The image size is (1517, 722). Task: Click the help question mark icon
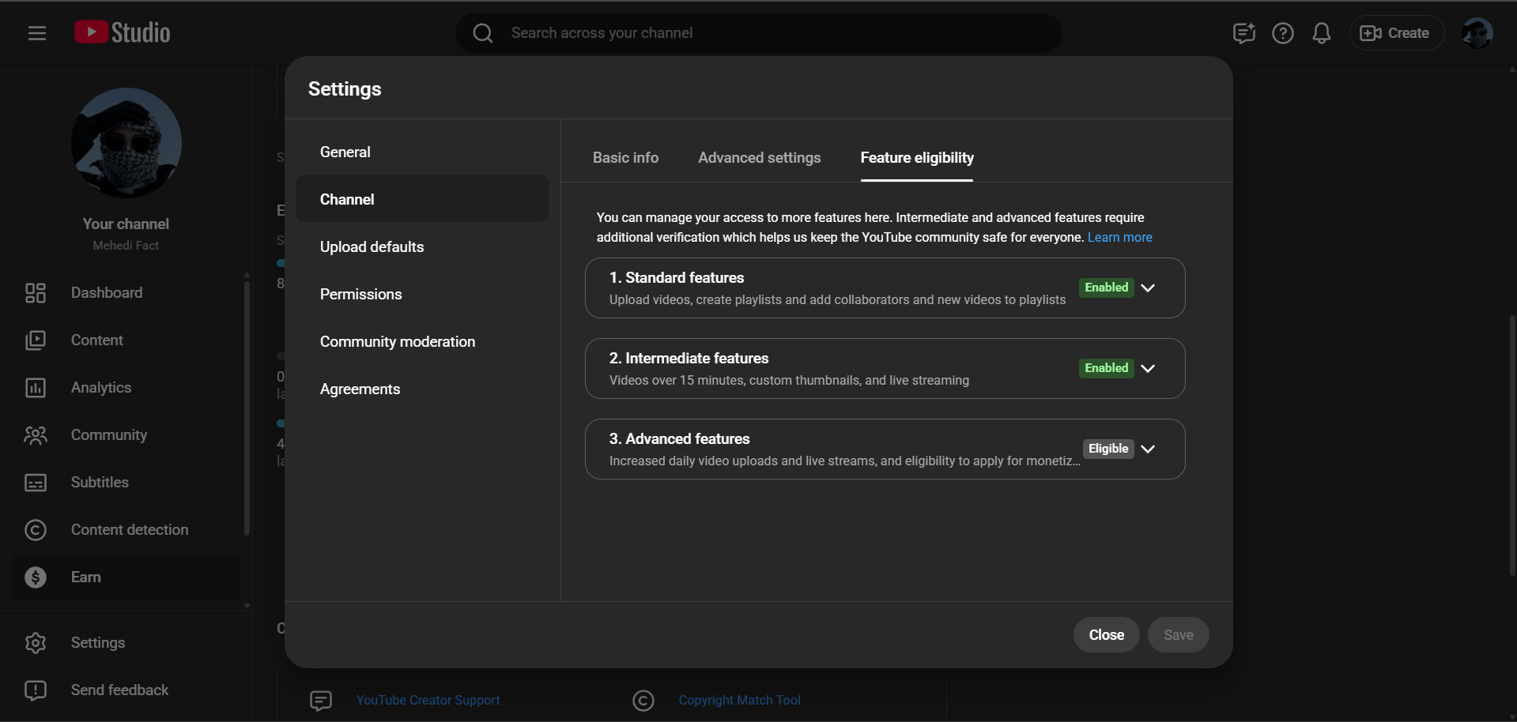point(1282,33)
